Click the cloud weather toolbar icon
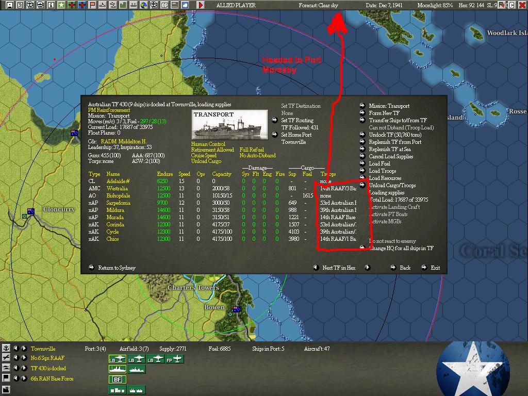The image size is (528, 396). coord(185,5)
